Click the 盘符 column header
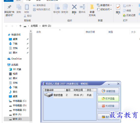Image resolution: width=140 pixels, height=123 pixels. [x=68, y=90]
